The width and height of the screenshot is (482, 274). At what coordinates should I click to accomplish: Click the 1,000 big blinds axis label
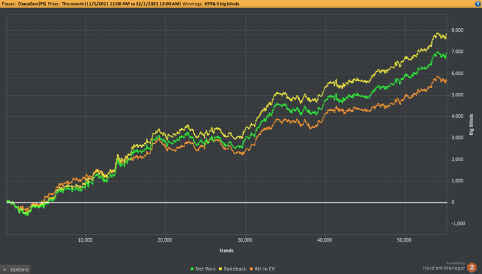pyautogui.click(x=457, y=180)
